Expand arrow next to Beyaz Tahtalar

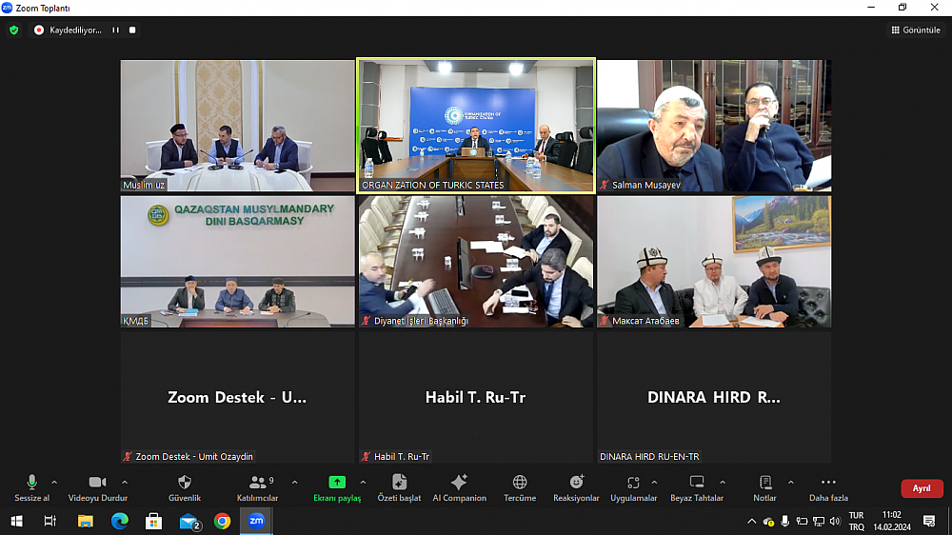click(723, 483)
